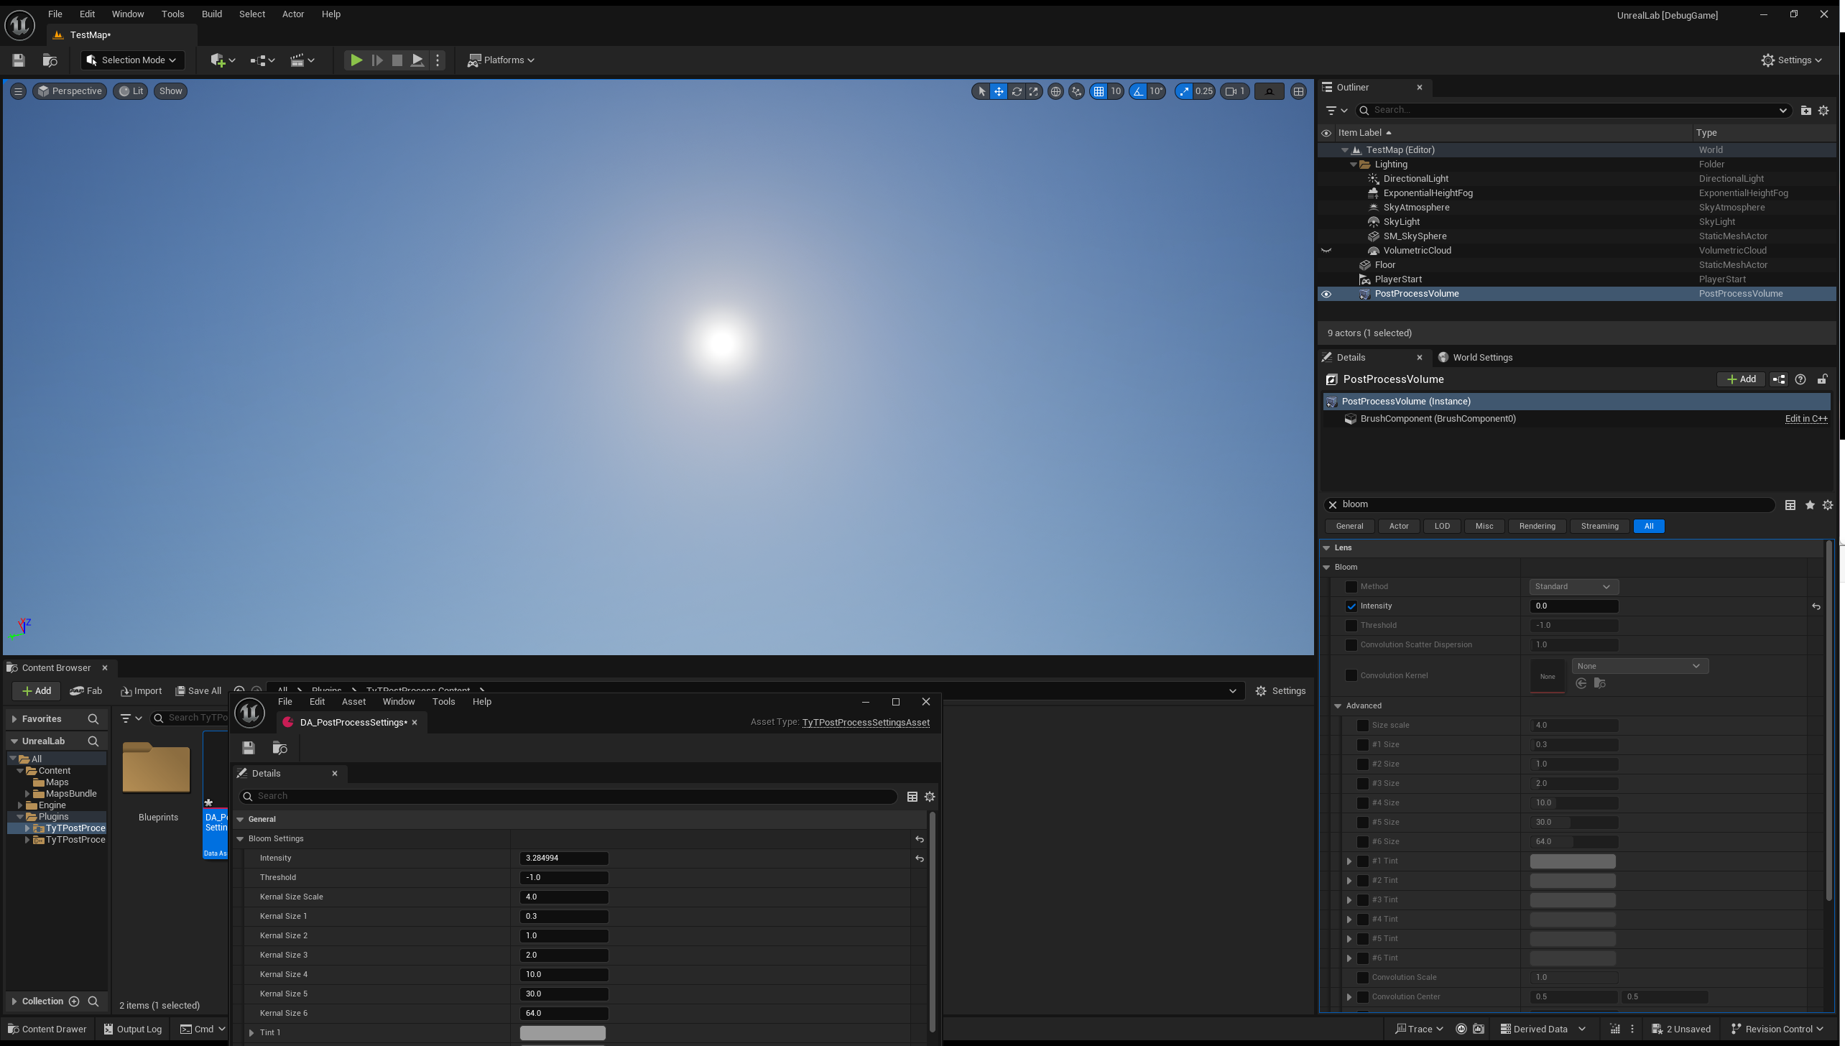Toggle grid snapping in the viewport toolbar

[1098, 91]
